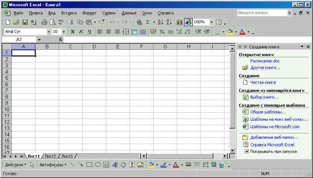Image resolution: width=313 pixels, height=178 pixels.
Task: Copy selection with the Copy icon
Action: point(80,22)
